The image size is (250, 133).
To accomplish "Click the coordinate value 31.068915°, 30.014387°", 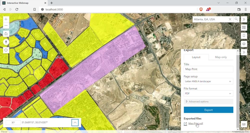I will (x=34, y=122).
